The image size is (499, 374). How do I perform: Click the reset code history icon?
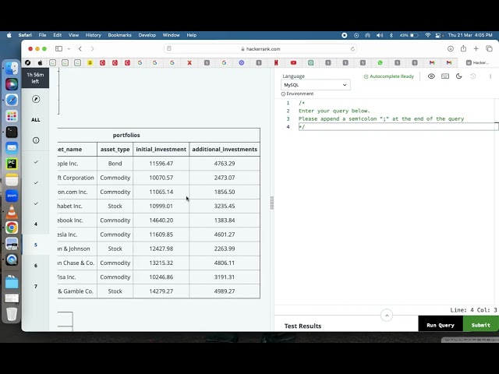[x=473, y=76]
